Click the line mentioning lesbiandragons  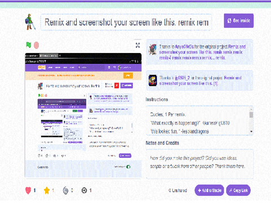click(x=180, y=131)
